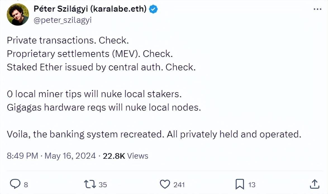This screenshot has width=328, height=194.
Task: Repost this tweet with the retweet icon
Action: click(90, 184)
